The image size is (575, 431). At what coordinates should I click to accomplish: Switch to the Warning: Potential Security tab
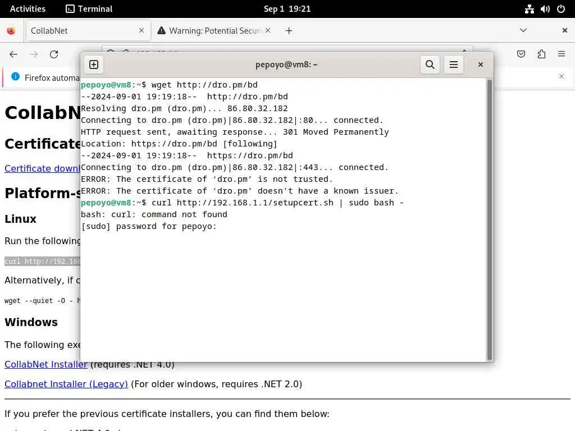215,30
